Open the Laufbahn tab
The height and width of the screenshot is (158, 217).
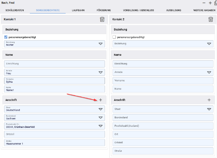pos(78,10)
